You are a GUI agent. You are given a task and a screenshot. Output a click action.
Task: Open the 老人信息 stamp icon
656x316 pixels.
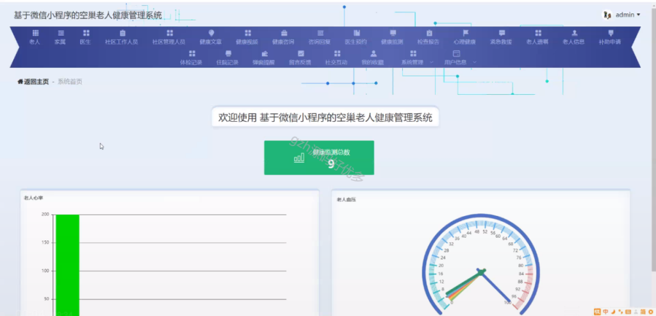pos(574,33)
